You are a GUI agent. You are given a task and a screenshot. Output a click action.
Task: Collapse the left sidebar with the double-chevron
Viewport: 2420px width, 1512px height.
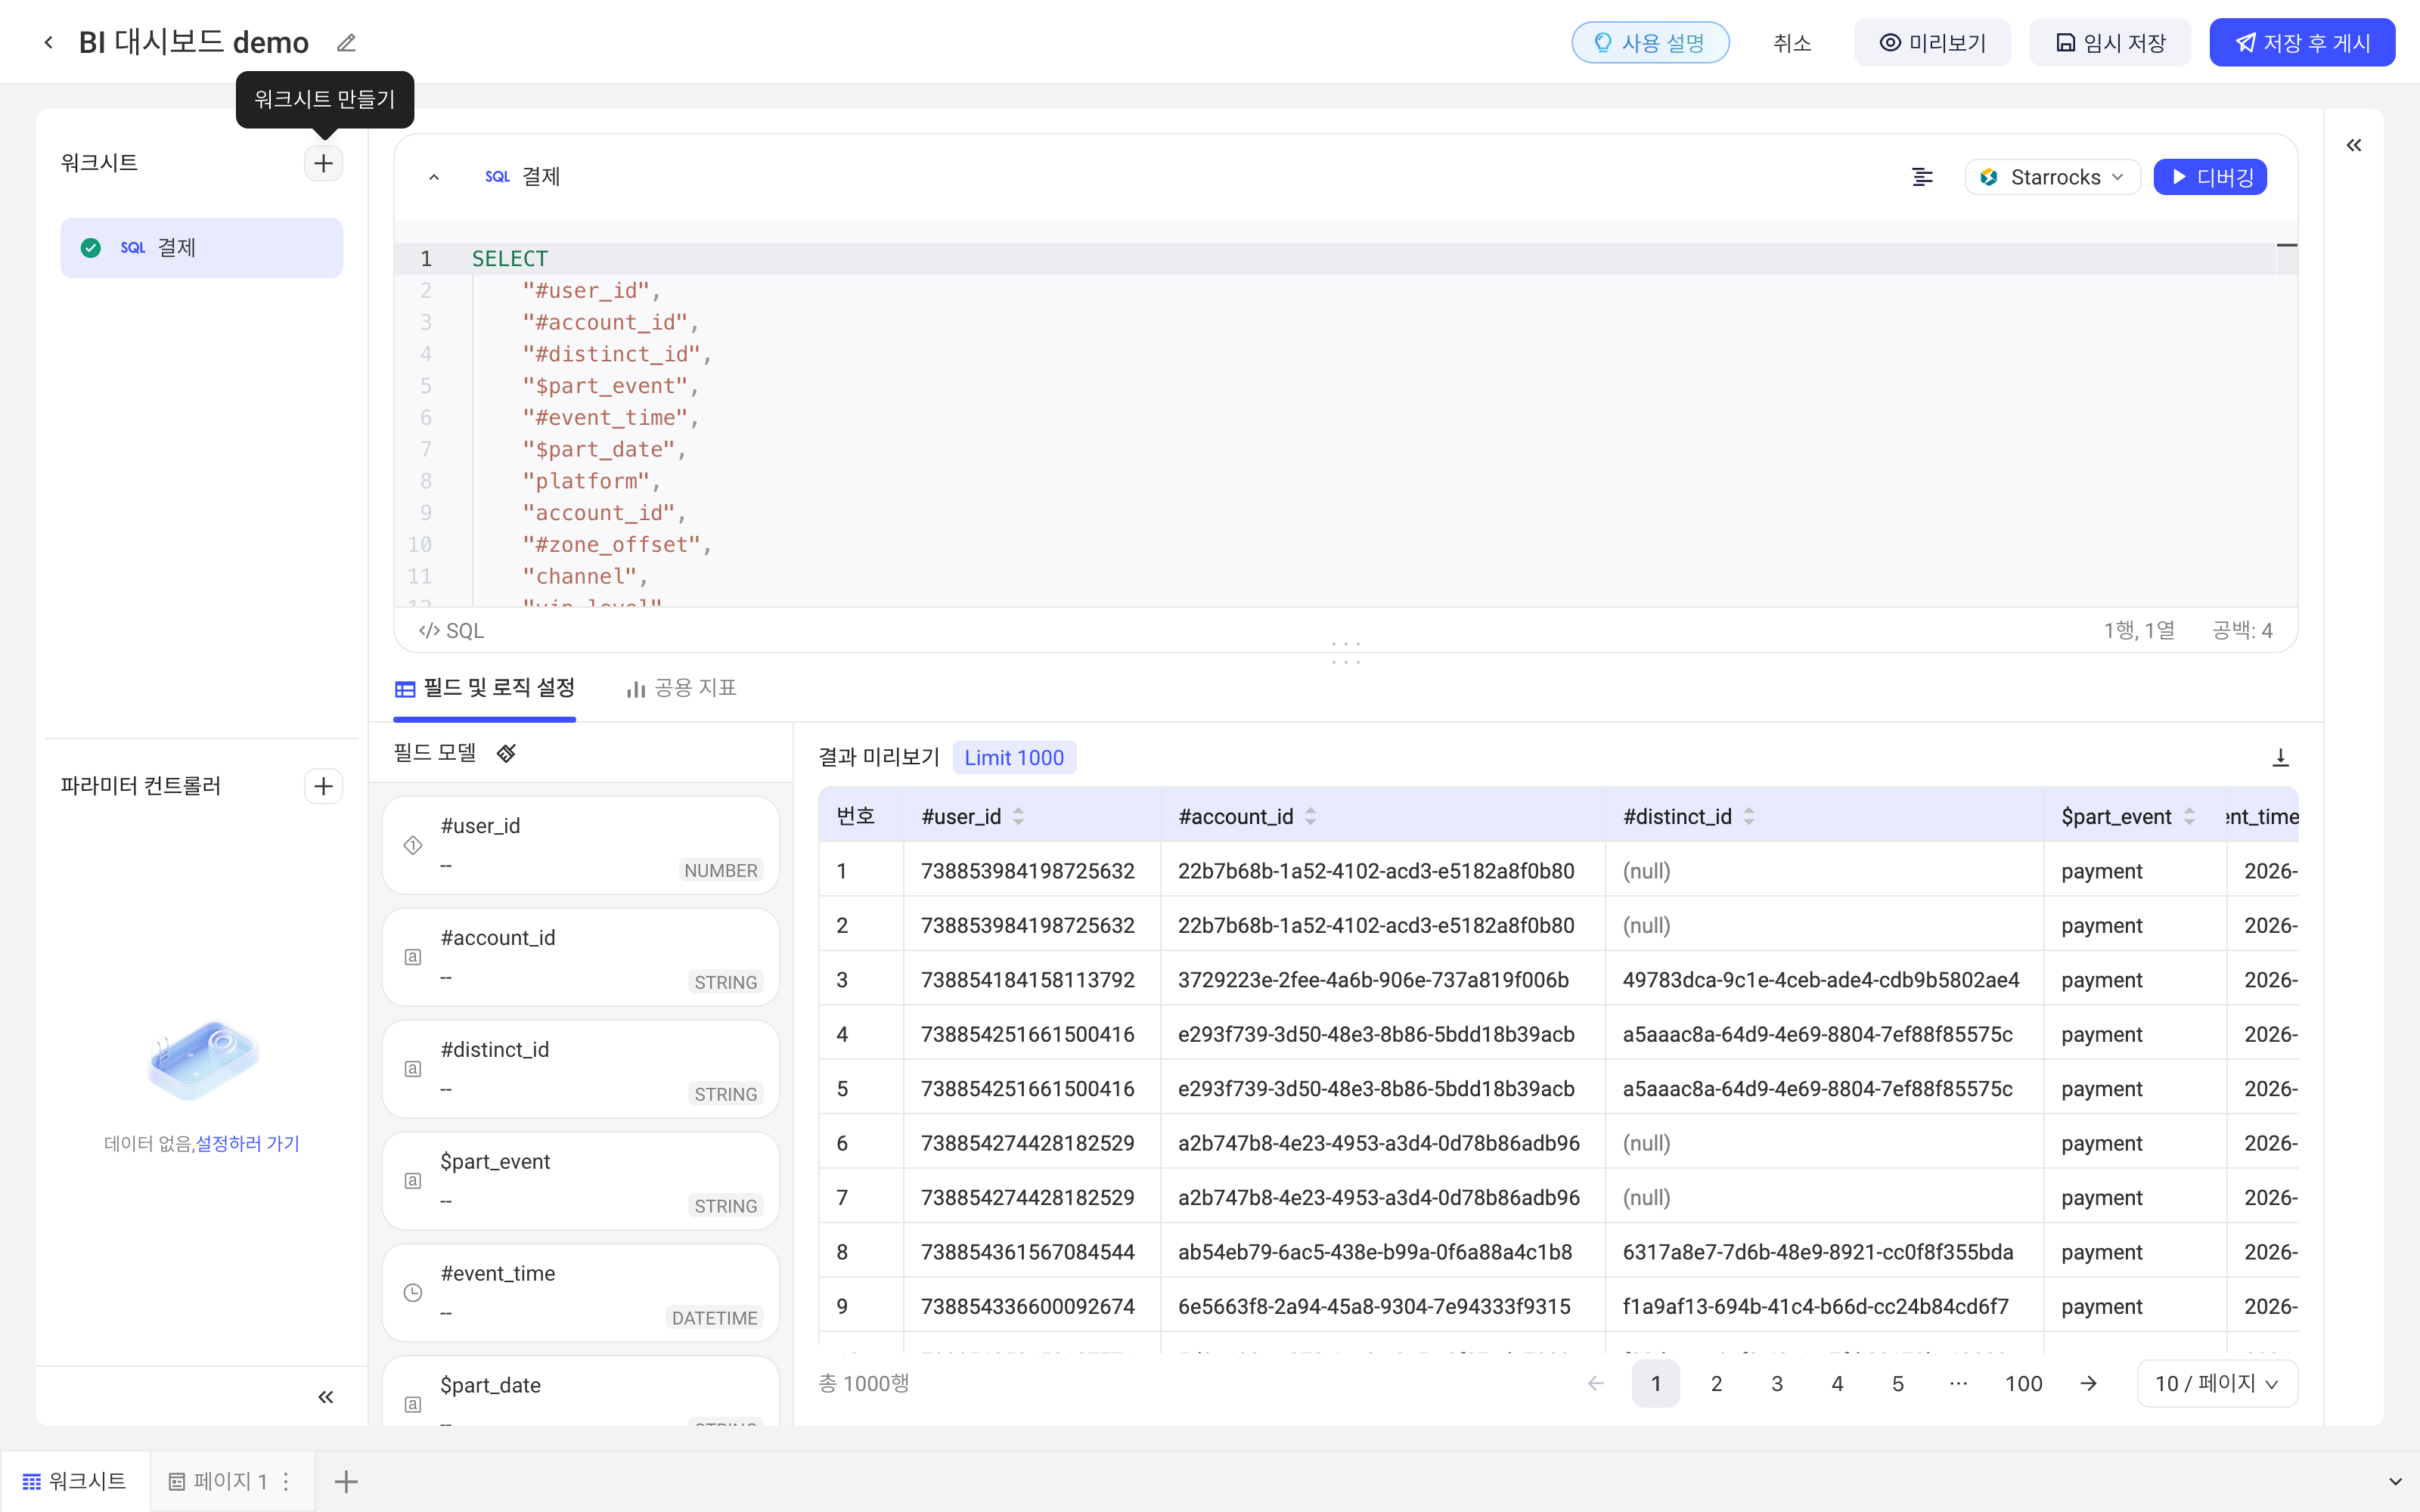325,1397
